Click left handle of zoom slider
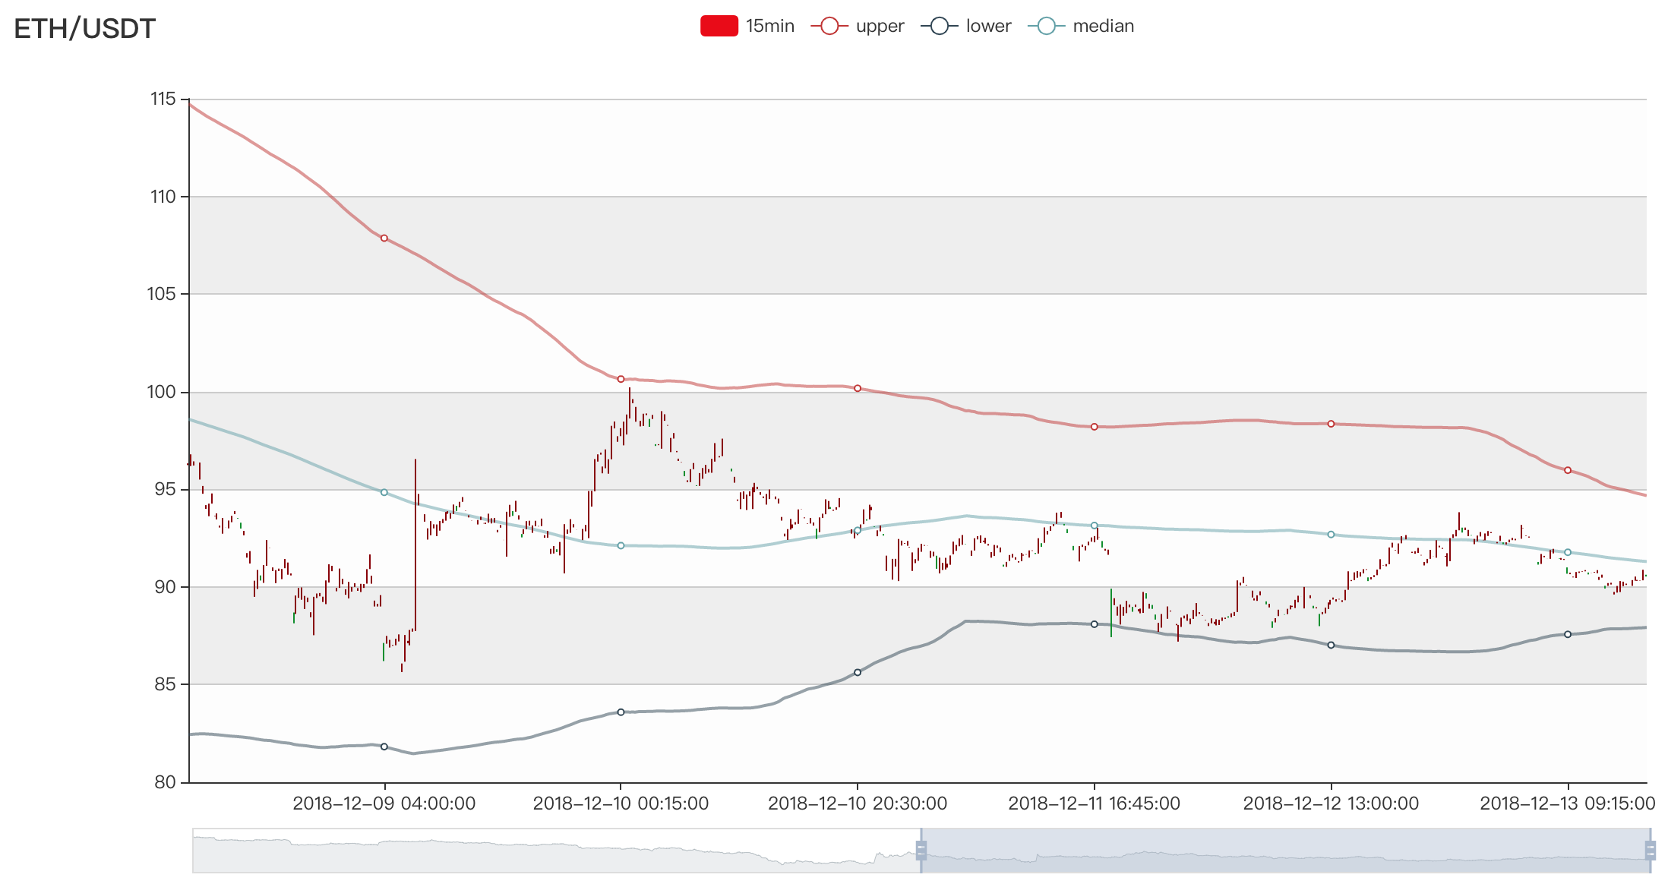 tap(921, 850)
